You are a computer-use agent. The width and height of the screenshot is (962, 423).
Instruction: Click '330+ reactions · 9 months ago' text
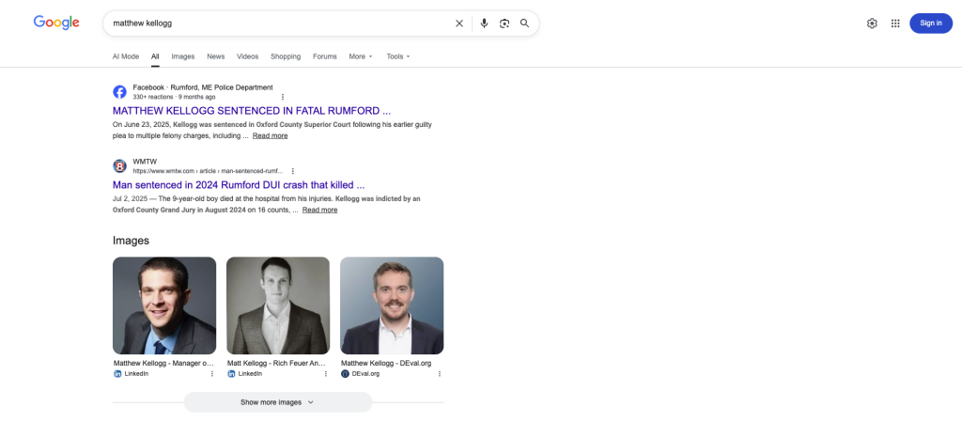tap(174, 97)
